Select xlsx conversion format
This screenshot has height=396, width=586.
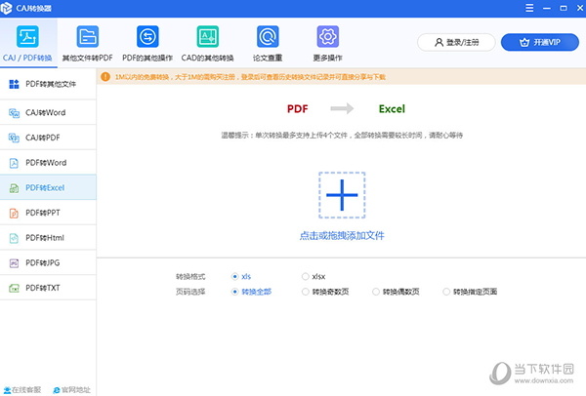tap(314, 277)
